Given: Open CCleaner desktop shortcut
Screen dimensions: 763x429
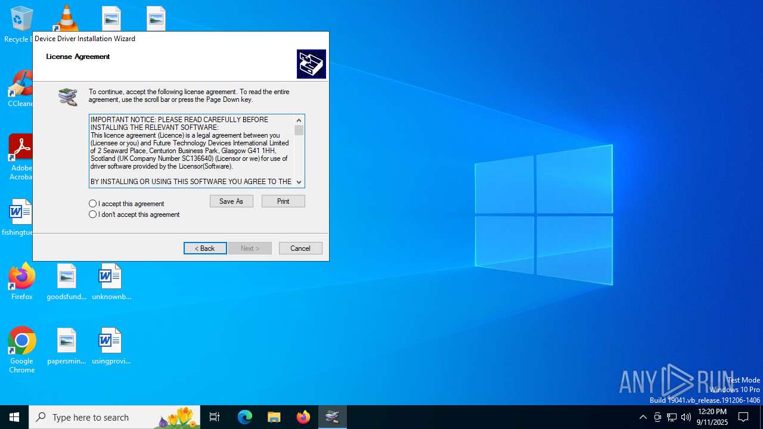Looking at the screenshot, I should (20, 89).
